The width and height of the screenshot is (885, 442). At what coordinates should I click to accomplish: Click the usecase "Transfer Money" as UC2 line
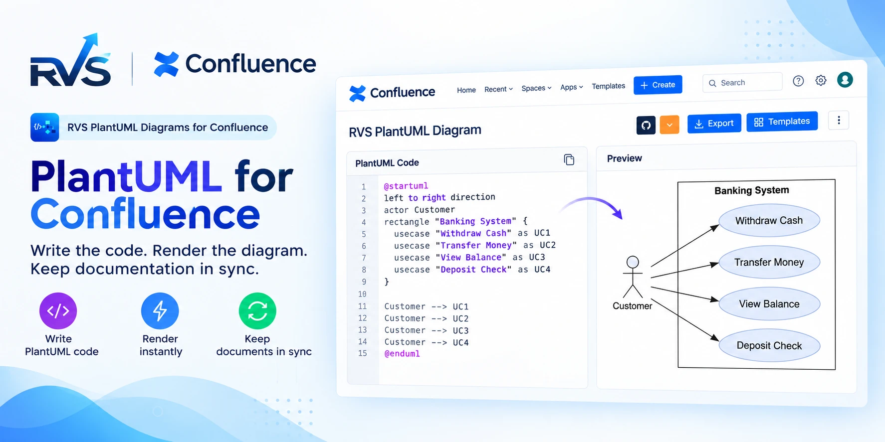tap(474, 245)
